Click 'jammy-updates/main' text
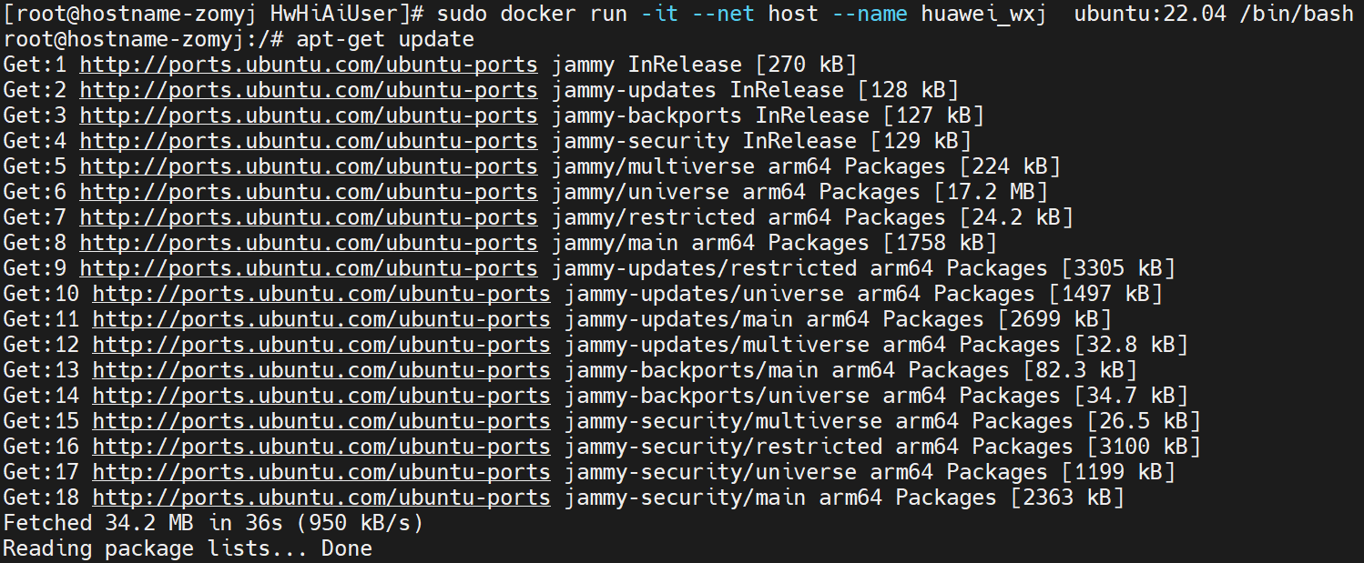Image resolution: width=1364 pixels, height=563 pixels. coord(678,319)
